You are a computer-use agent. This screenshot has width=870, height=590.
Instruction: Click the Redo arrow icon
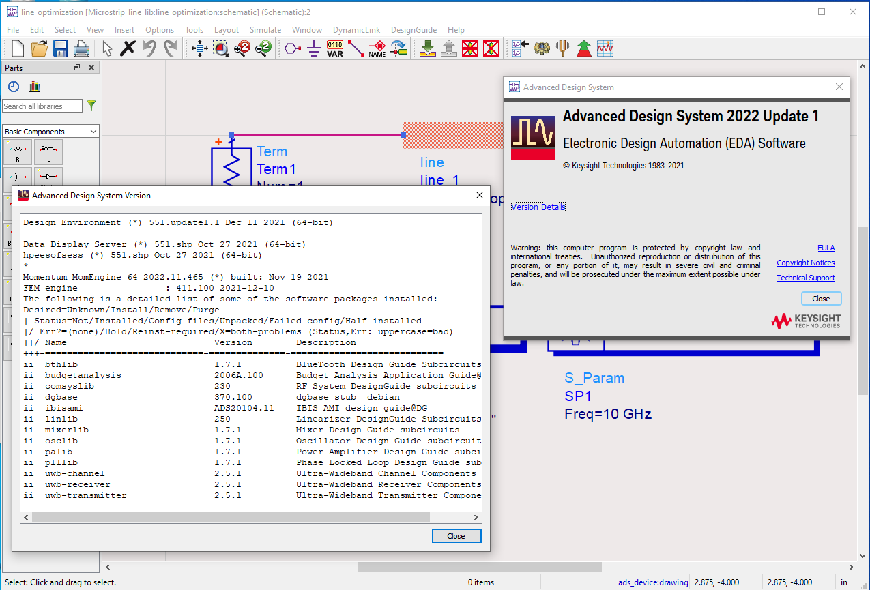tap(170, 48)
